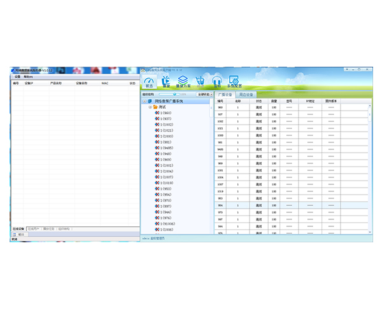This screenshot has width=382, height=309.
Task: Collapse the root broadcast system tree node
Action: pyautogui.click(x=145, y=101)
